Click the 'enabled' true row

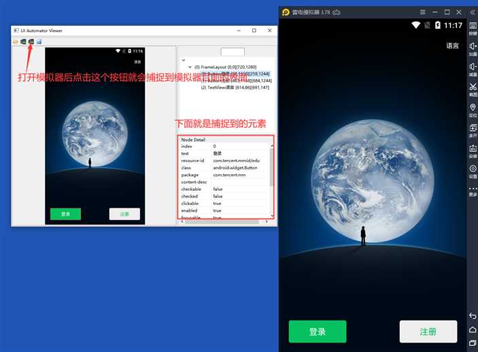(x=225, y=210)
